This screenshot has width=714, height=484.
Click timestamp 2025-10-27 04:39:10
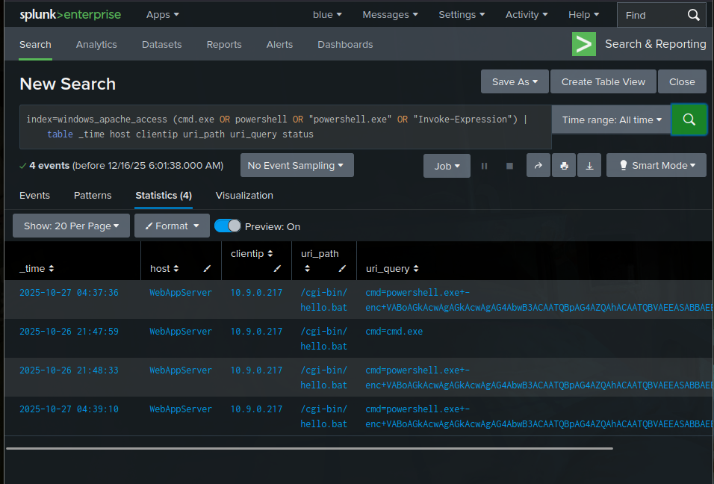(69, 409)
